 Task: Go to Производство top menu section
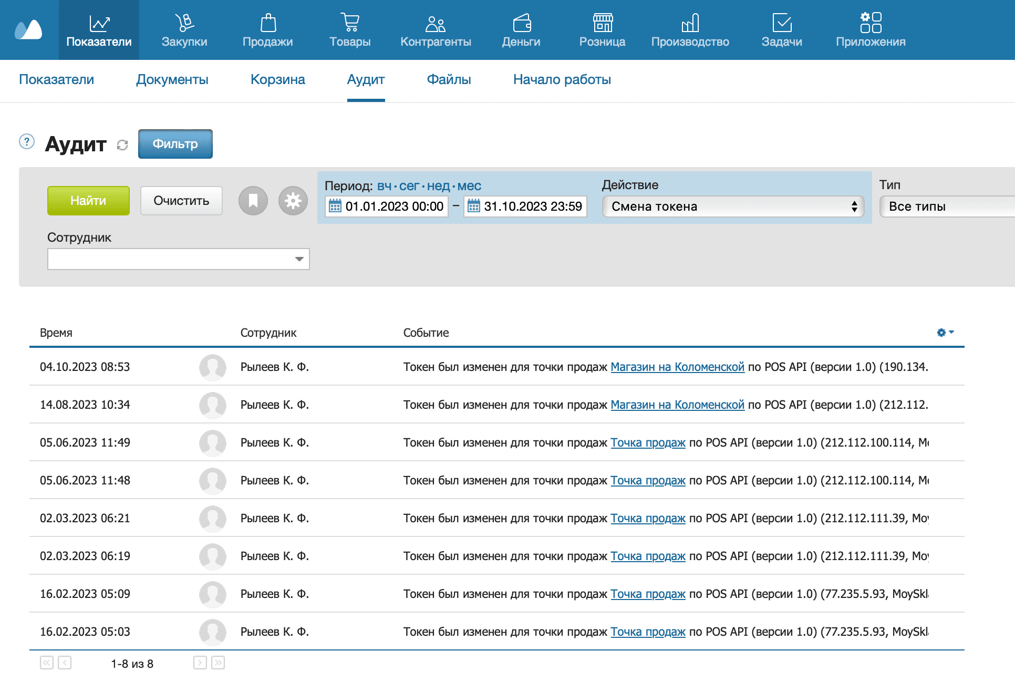coord(690,30)
